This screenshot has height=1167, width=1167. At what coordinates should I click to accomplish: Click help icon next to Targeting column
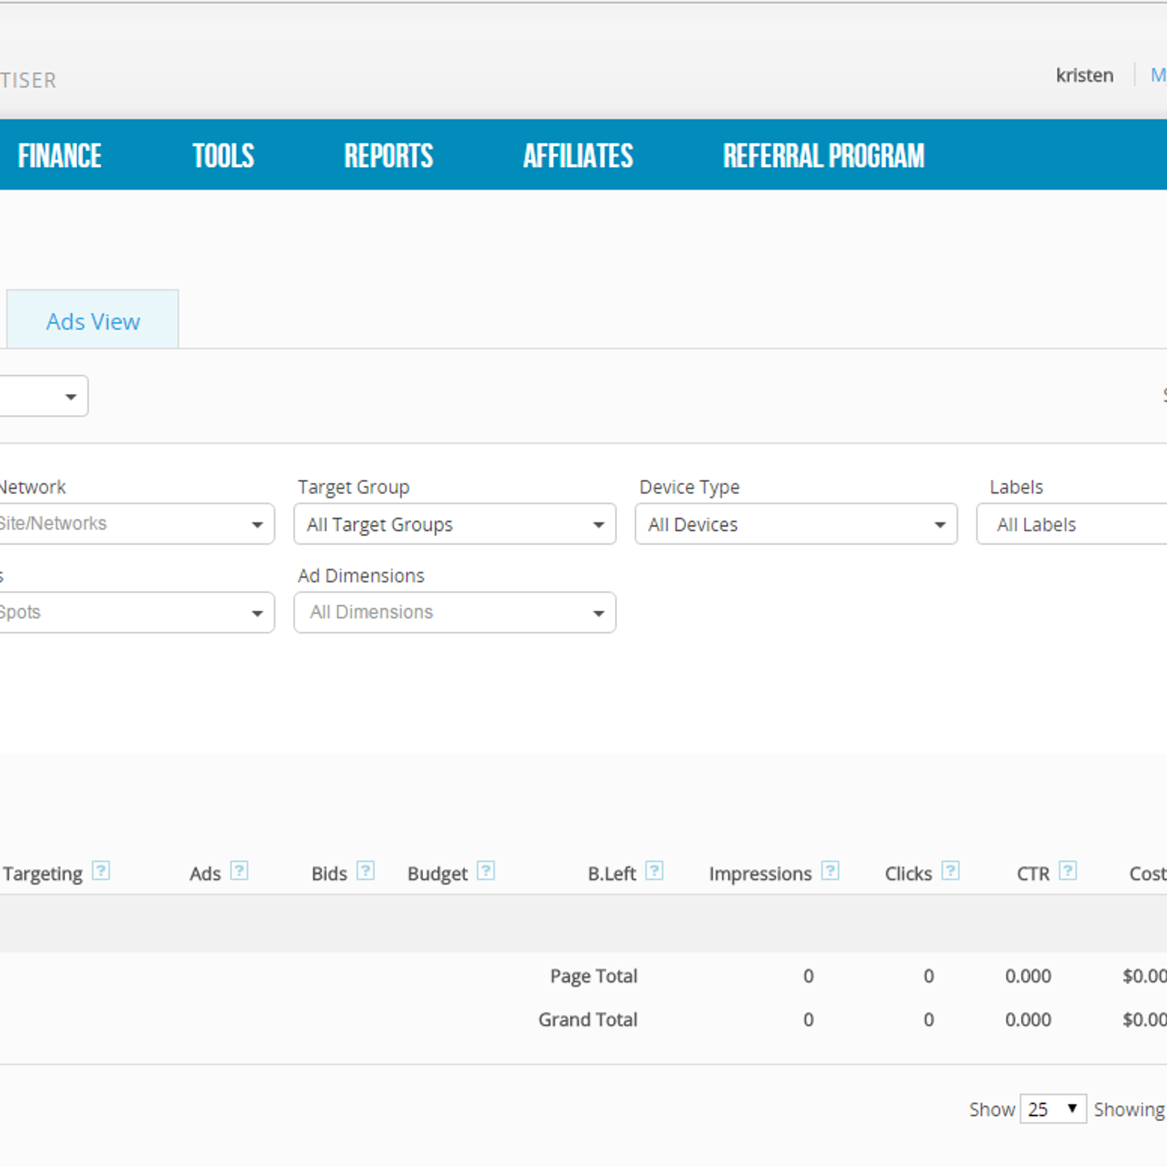tap(101, 871)
